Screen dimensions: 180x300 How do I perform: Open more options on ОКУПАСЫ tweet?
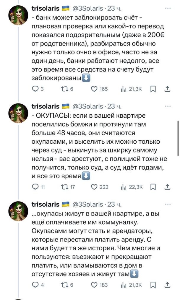point(168,106)
